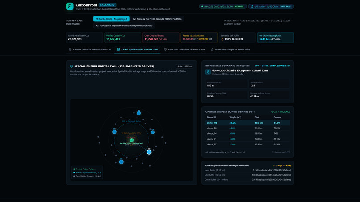Open the Causal Counterfactual & Holdout Lab tab
The width and height of the screenshot is (360, 202).
coord(90,49)
